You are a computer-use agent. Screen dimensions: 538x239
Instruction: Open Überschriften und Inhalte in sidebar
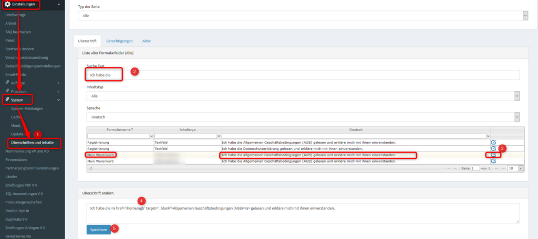tap(35, 143)
